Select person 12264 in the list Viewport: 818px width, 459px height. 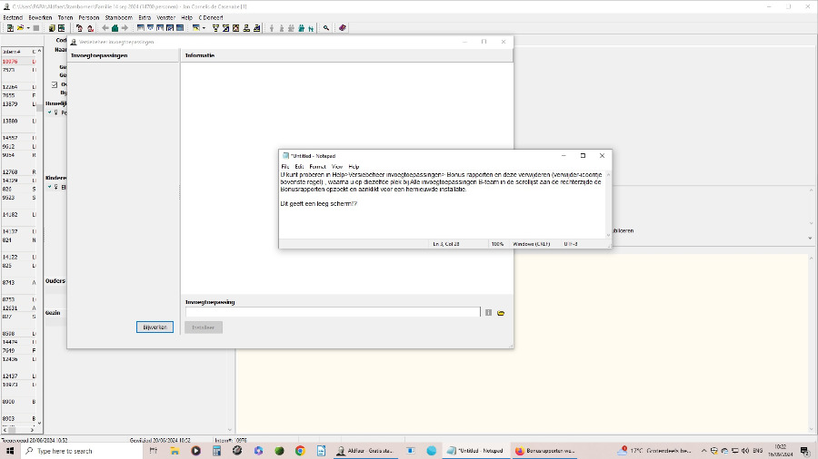[9, 87]
